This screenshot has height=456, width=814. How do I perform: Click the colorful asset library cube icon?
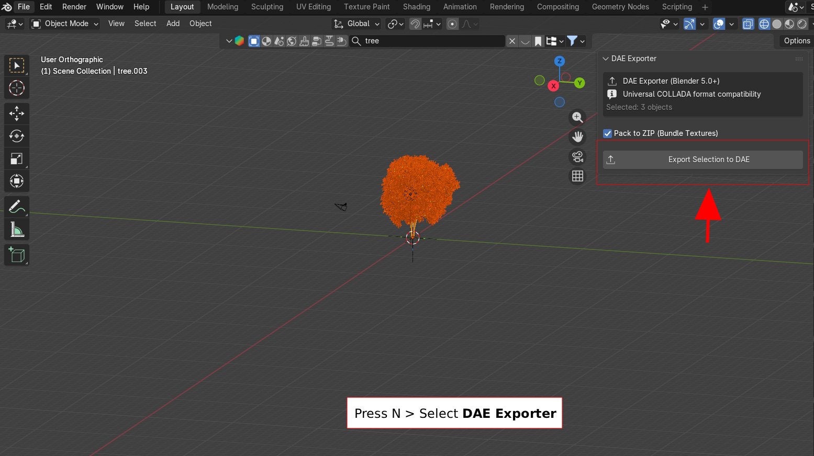240,41
